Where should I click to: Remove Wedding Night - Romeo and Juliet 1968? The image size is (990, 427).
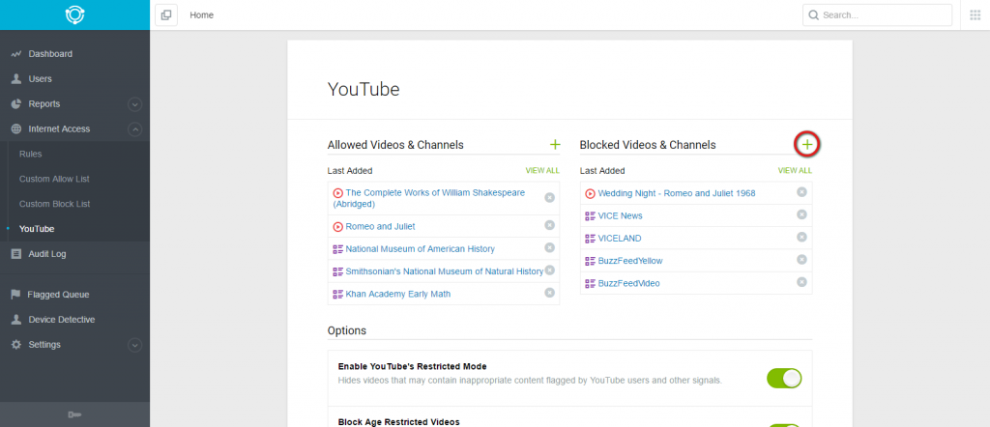tap(801, 191)
